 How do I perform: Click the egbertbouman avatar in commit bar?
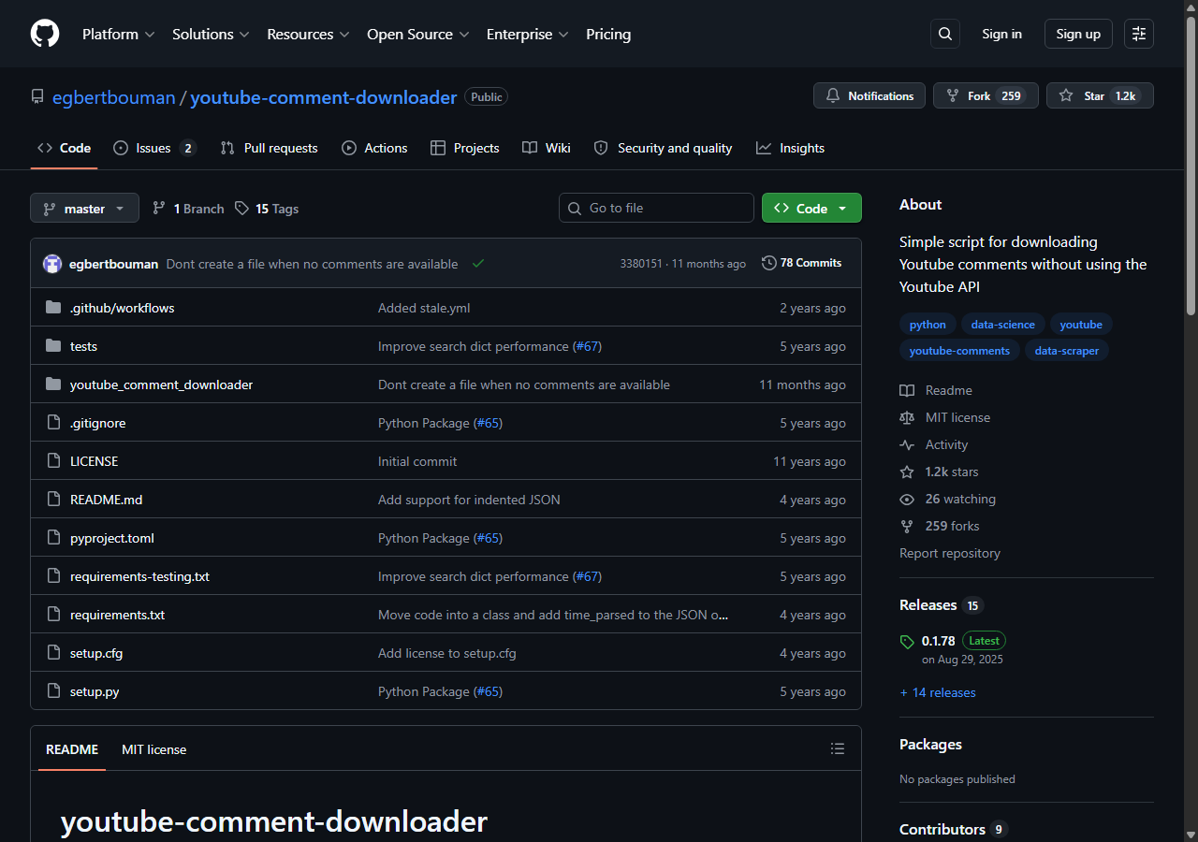52,264
